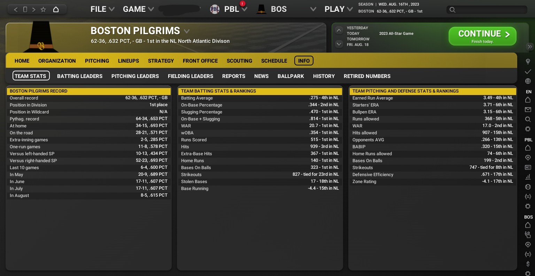The image size is (535, 276).
Task: Select the lightbulb tips icon
Action: click(x=528, y=61)
